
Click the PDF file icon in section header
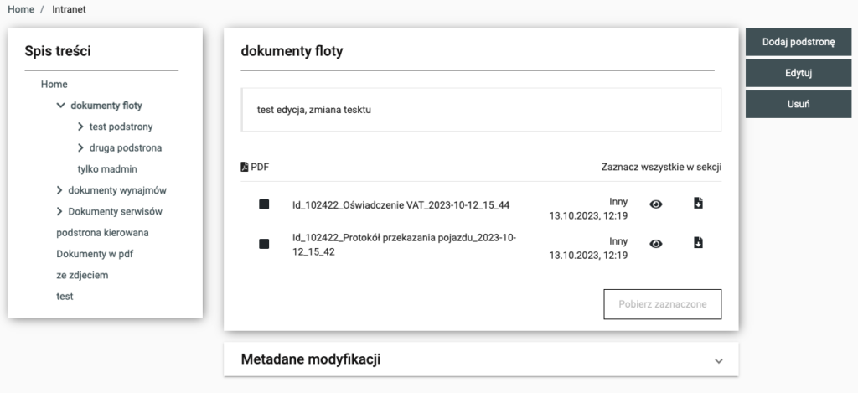(x=245, y=167)
